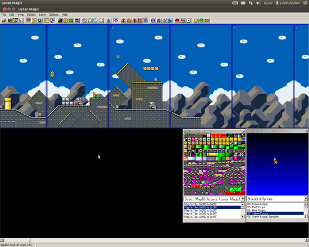309x247 pixels.
Task: Open the Level menu
Action: click(x=42, y=15)
